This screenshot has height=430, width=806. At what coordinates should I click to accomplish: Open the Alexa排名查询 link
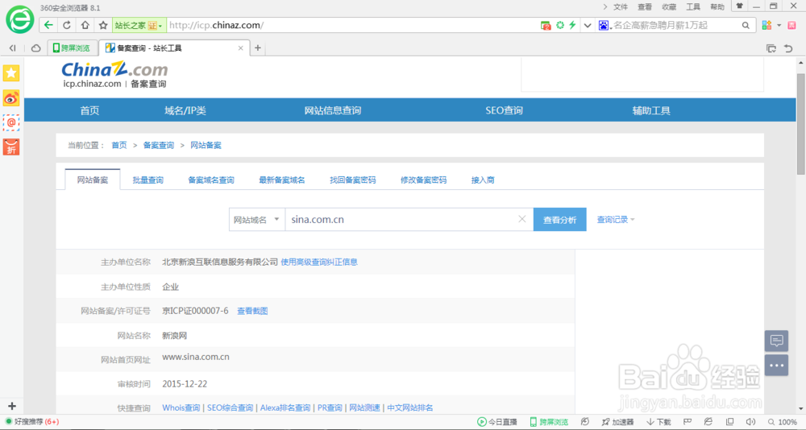pos(285,407)
